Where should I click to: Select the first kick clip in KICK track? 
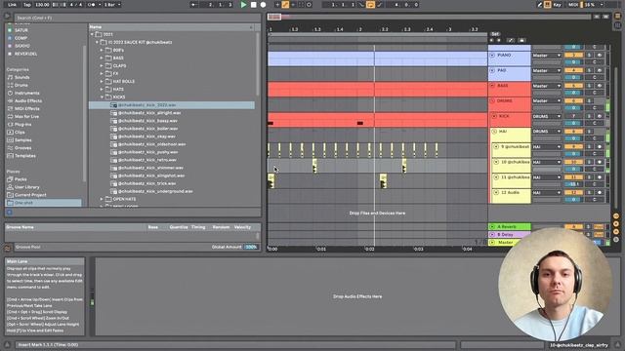pyautogui.click(x=271, y=124)
